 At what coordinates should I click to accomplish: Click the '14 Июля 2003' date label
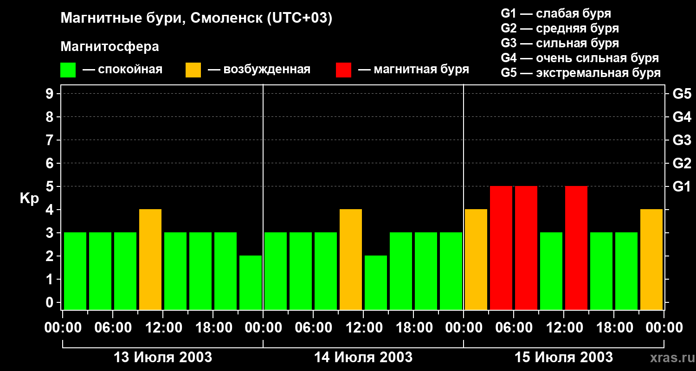tap(363, 358)
